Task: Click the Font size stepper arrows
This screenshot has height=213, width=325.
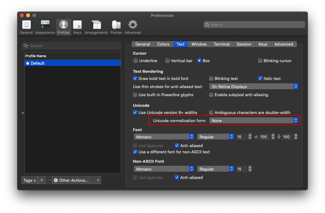Action: click(x=250, y=136)
